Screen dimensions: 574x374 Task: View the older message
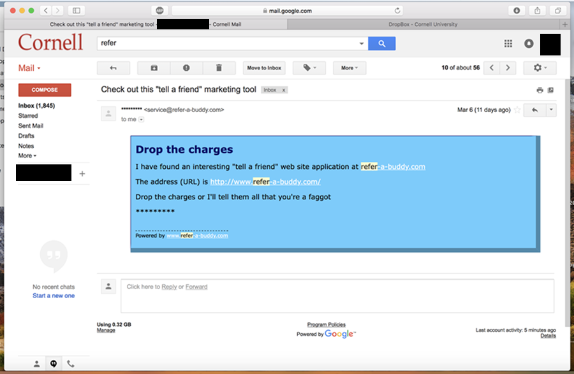pyautogui.click(x=508, y=68)
